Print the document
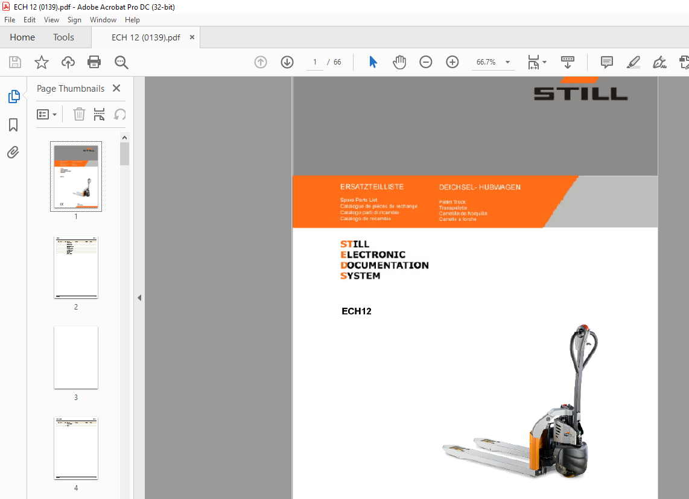Viewport: 689px width, 499px height. coord(94,62)
